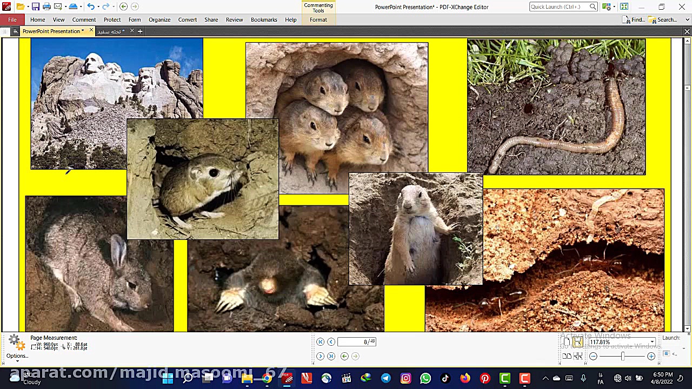692x389 pixels.
Task: Click the zoom in plus icon
Action: 651,356
